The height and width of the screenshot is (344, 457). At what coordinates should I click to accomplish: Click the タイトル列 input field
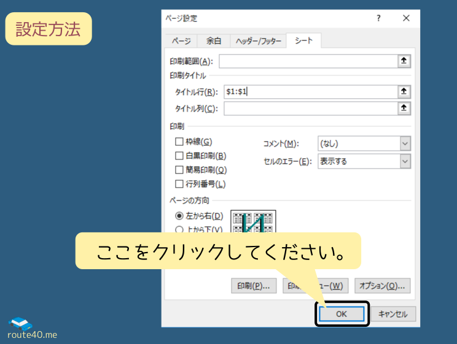tap(311, 109)
